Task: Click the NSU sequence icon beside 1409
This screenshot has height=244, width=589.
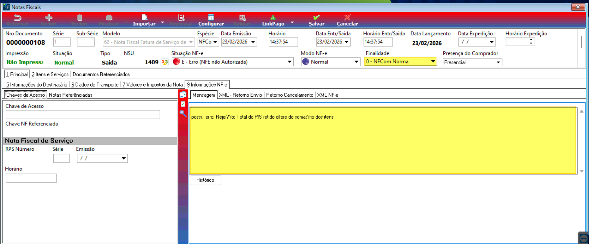Action: point(165,62)
